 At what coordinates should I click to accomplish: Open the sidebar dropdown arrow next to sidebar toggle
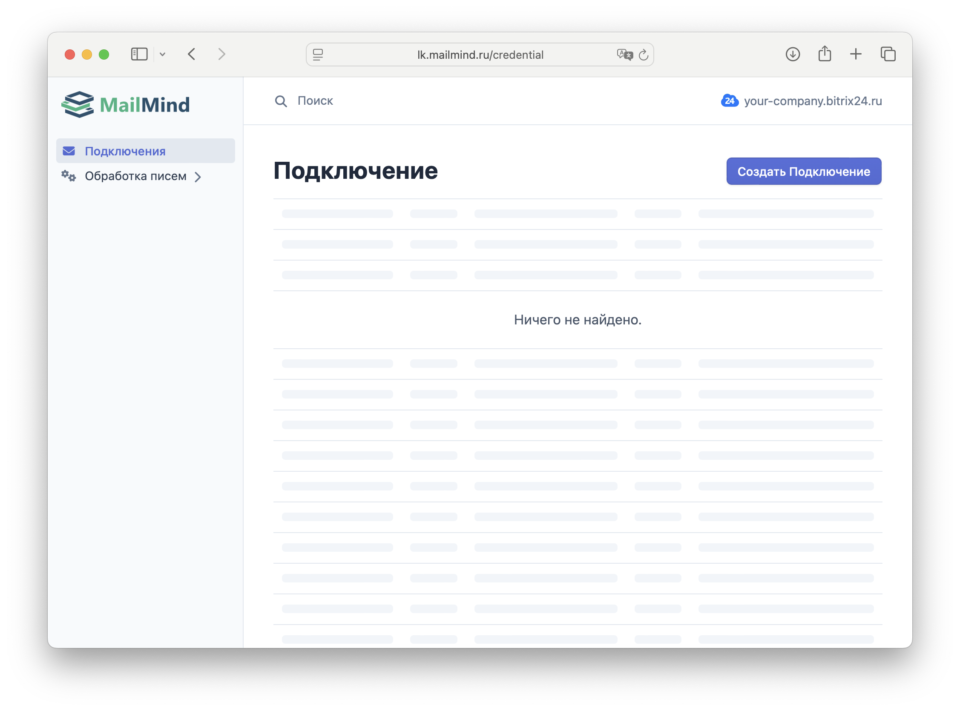[x=162, y=54]
